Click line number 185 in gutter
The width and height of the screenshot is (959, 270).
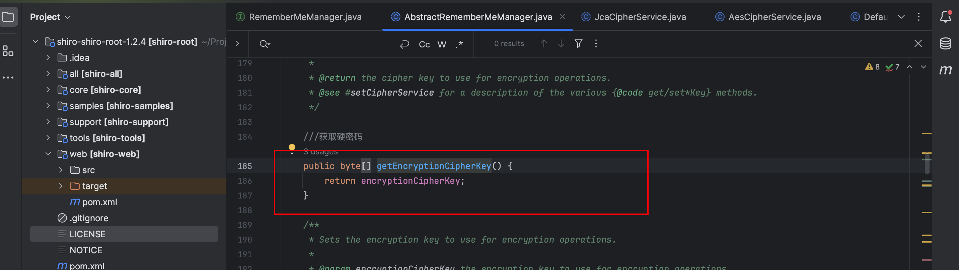click(244, 166)
